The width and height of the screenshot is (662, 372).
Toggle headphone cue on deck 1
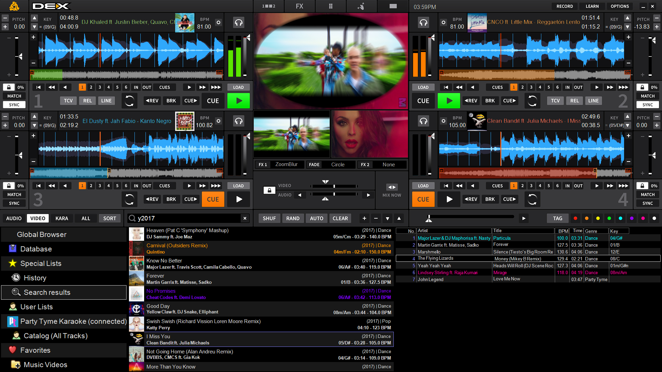click(x=239, y=23)
